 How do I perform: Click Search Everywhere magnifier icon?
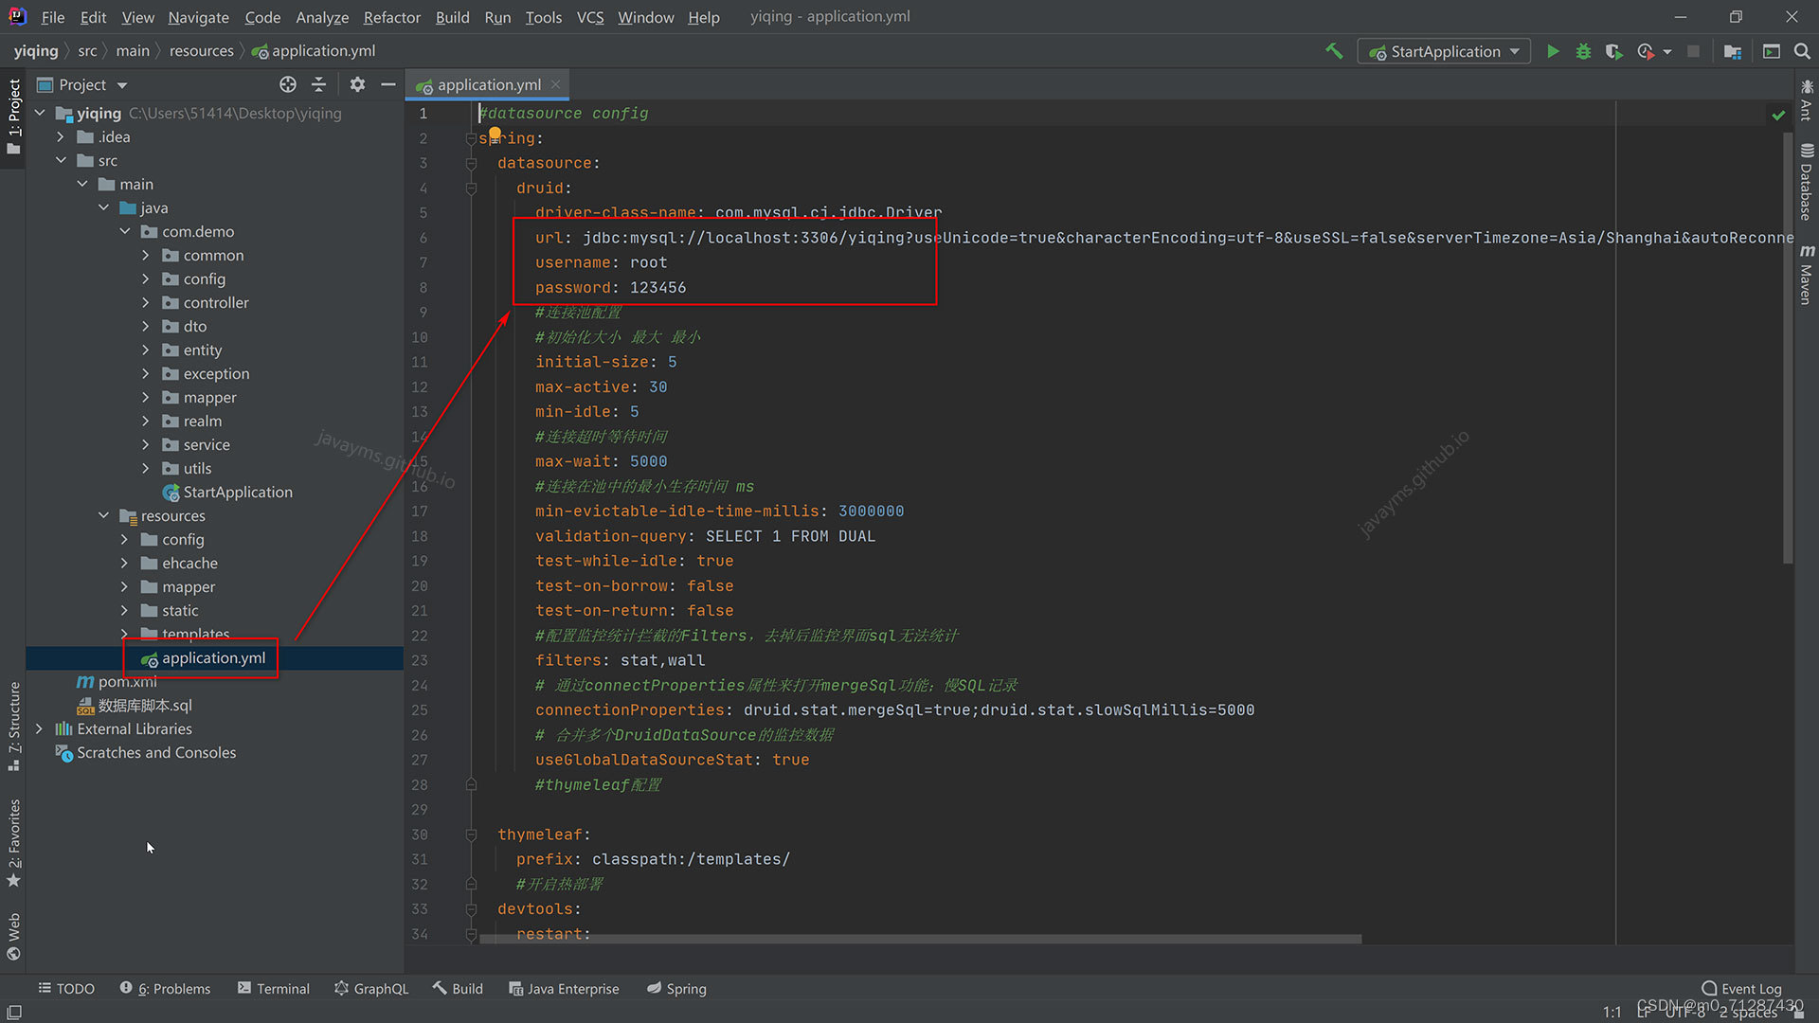click(x=1802, y=51)
